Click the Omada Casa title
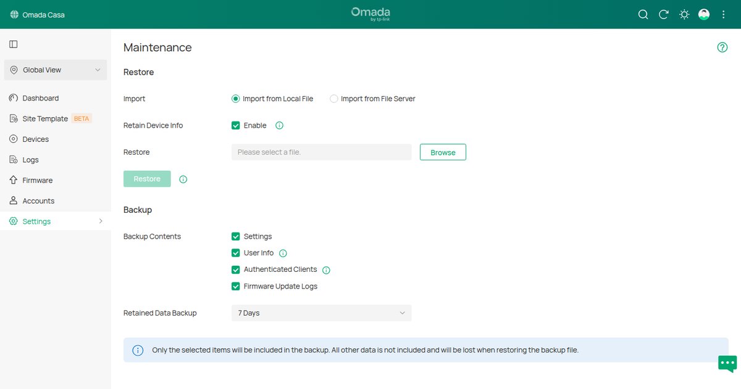The width and height of the screenshot is (741, 389). click(43, 15)
